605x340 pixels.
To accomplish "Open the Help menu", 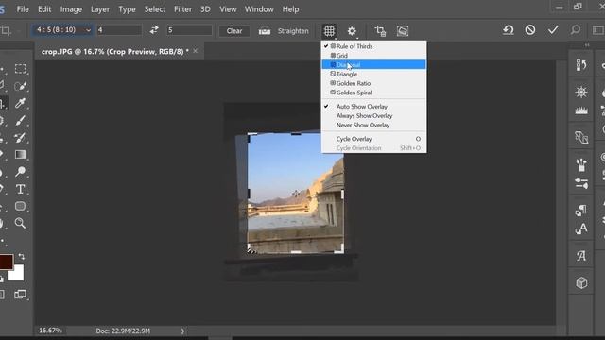I will [290, 9].
